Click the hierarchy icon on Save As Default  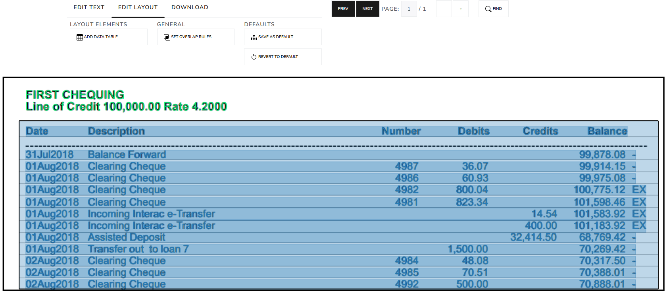coord(254,37)
